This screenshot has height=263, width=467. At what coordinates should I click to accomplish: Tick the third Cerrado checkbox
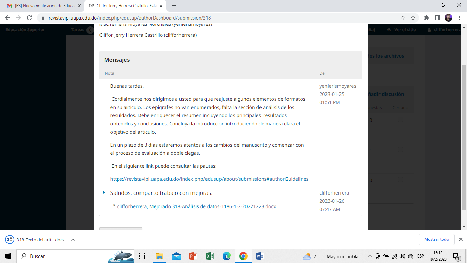[400, 180]
